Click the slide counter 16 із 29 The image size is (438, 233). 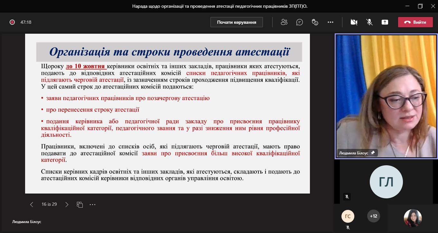point(49,204)
